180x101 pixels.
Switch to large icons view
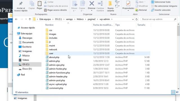pyautogui.click(x=177, y=92)
